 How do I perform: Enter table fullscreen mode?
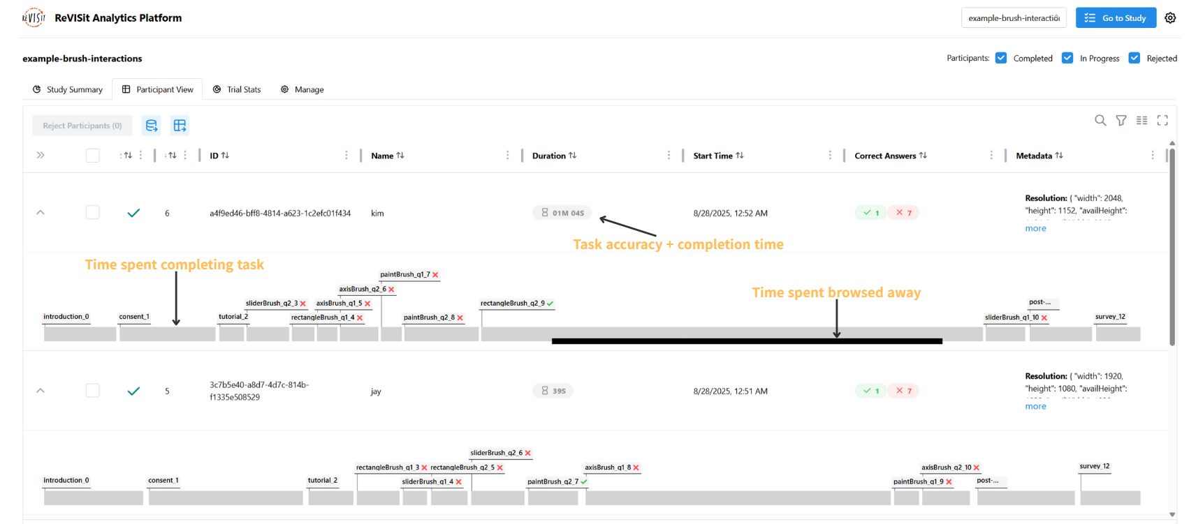coord(1162,120)
